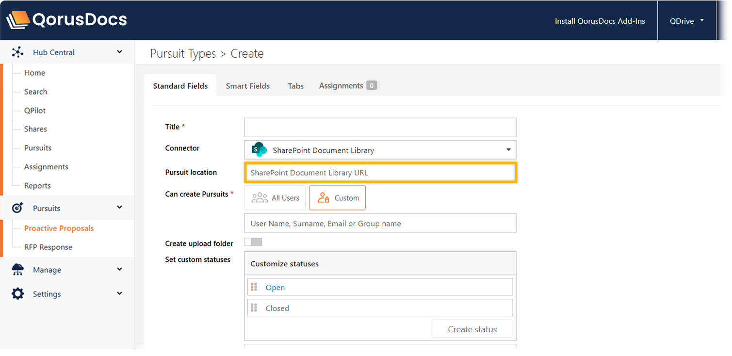Select All Users for pursuit creation
This screenshot has width=732, height=356.
point(275,198)
